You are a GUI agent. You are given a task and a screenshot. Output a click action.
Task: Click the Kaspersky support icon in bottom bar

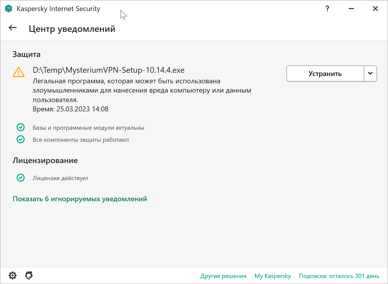(29, 275)
